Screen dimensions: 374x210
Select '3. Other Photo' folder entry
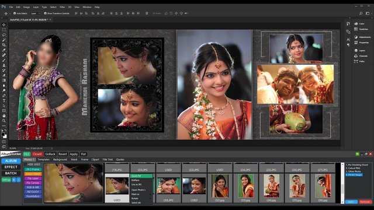354,171
